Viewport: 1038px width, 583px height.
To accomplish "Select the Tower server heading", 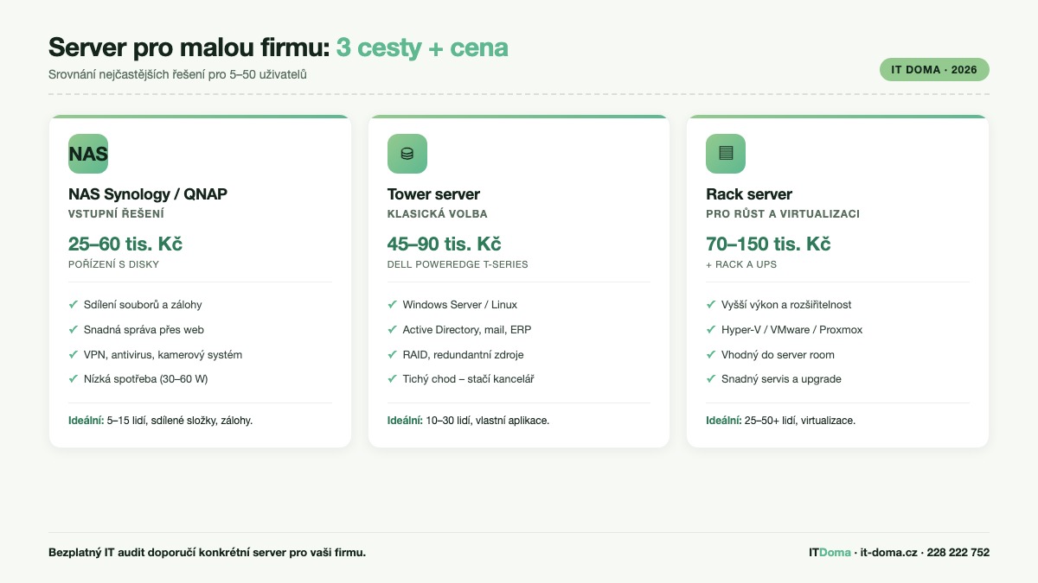I will (433, 194).
